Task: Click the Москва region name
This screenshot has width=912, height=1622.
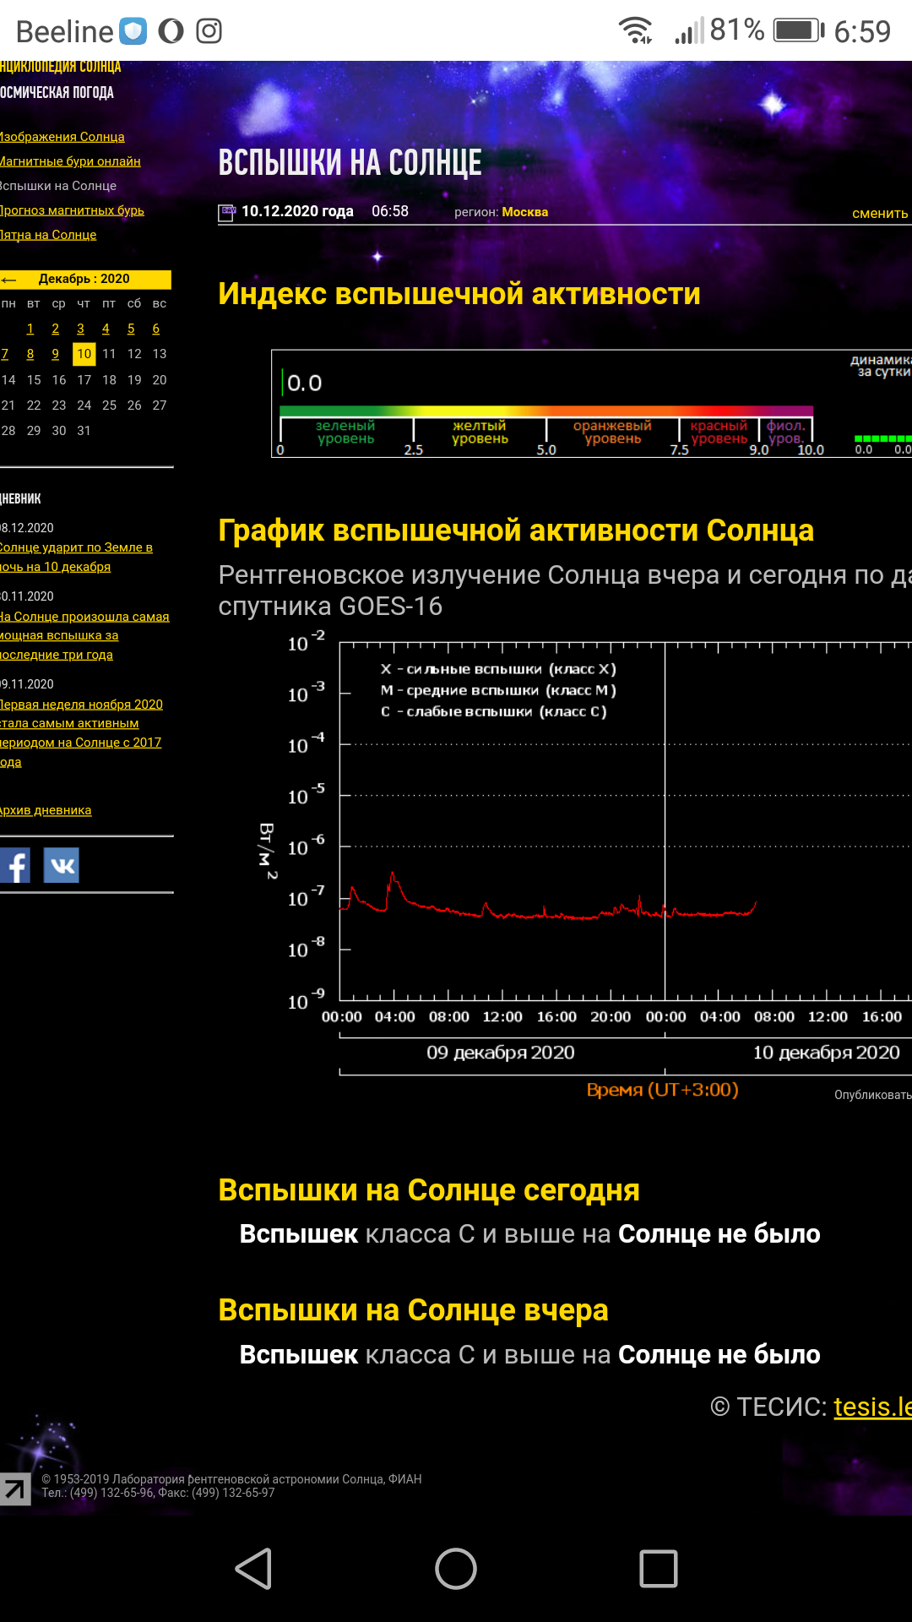Action: click(524, 212)
